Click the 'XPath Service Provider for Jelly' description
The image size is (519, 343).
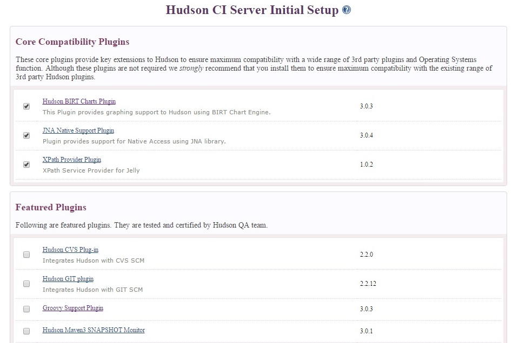[91, 170]
